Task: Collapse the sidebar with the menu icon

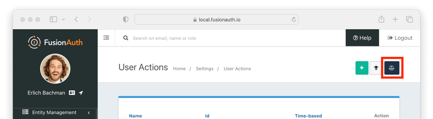Action: coord(106,38)
